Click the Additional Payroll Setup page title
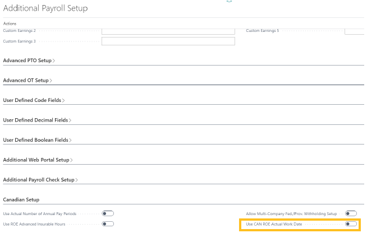367x233 pixels. click(45, 8)
